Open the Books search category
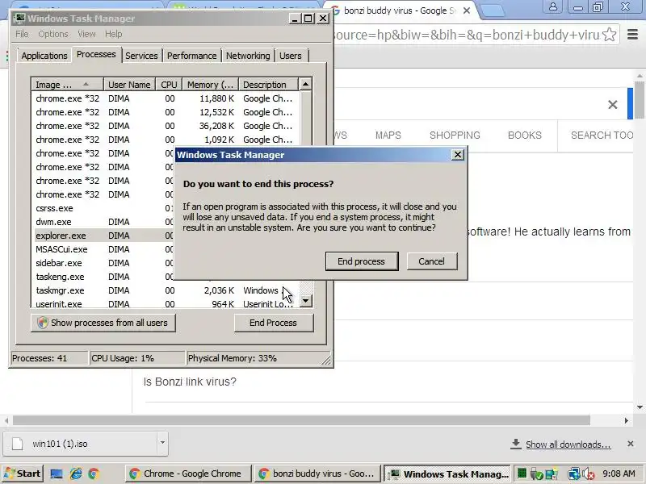646x484 pixels. pos(524,136)
